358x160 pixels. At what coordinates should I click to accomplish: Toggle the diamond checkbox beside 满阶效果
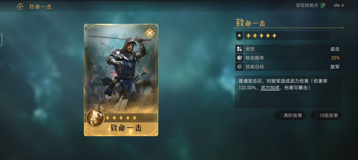pos(278,115)
